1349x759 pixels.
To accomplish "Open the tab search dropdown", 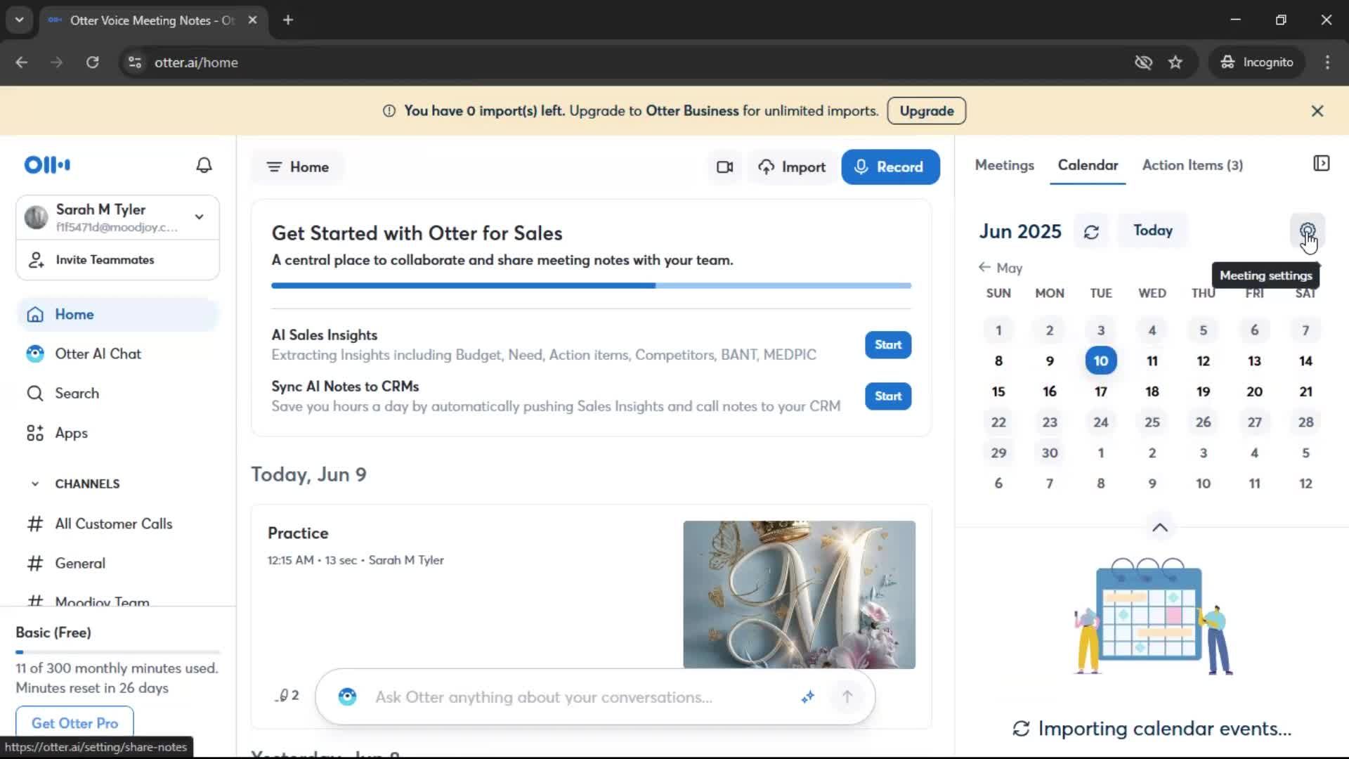I will [19, 20].
